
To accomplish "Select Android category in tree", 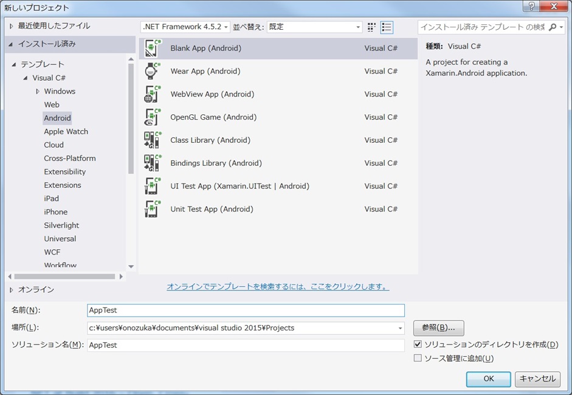I will pyautogui.click(x=57, y=118).
